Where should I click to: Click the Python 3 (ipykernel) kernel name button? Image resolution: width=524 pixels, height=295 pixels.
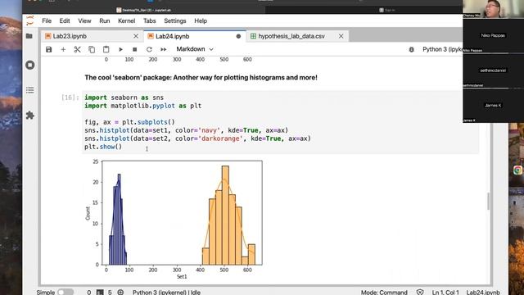click(x=442, y=49)
